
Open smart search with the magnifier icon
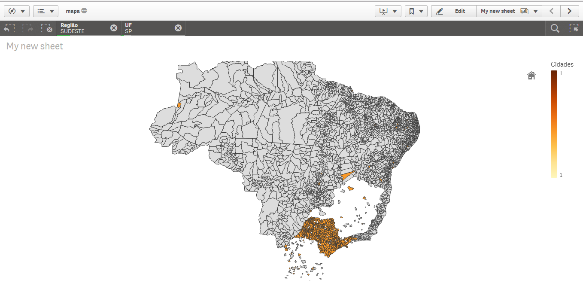click(x=555, y=28)
